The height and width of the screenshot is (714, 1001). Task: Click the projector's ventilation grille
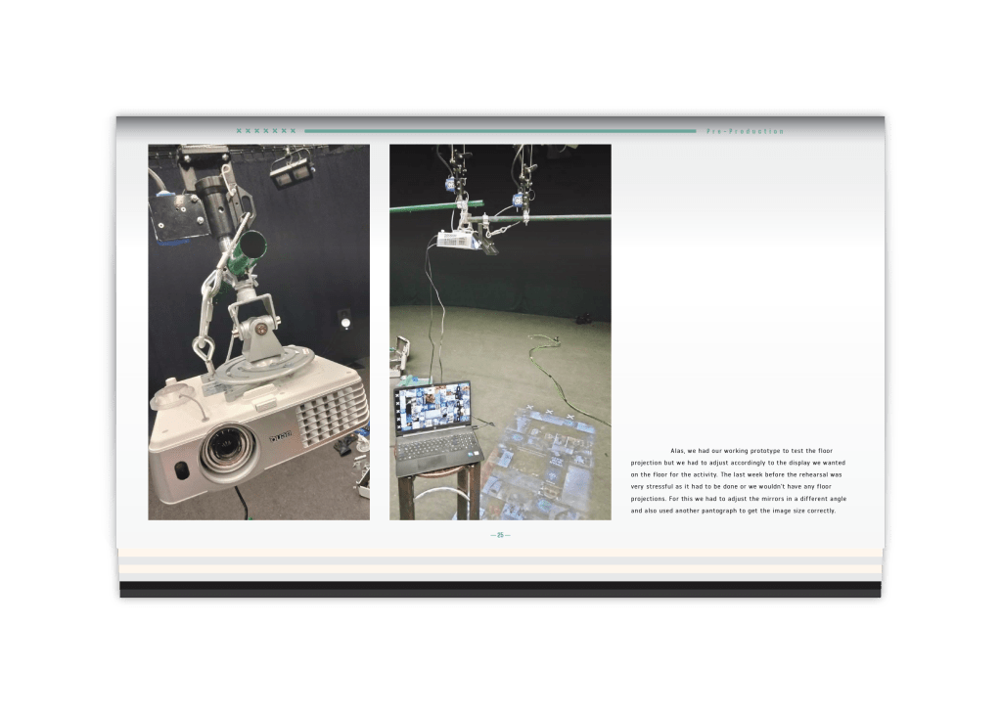tap(331, 413)
